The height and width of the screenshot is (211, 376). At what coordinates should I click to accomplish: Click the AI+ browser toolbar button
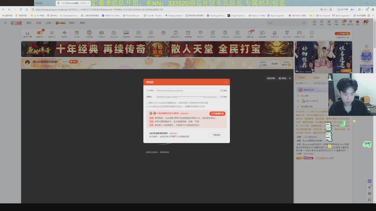pos(352,9)
